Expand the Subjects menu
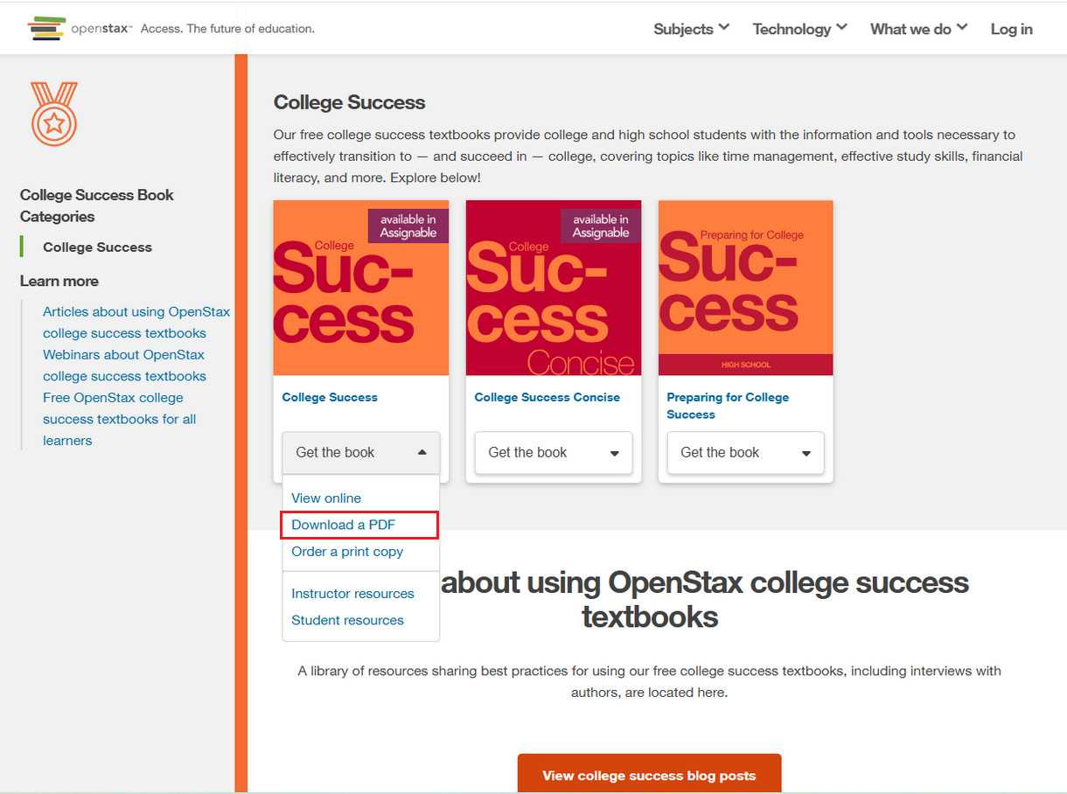This screenshot has height=794, width=1067. coord(691,29)
